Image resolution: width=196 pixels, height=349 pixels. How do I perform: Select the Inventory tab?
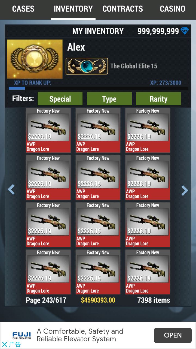point(73,9)
